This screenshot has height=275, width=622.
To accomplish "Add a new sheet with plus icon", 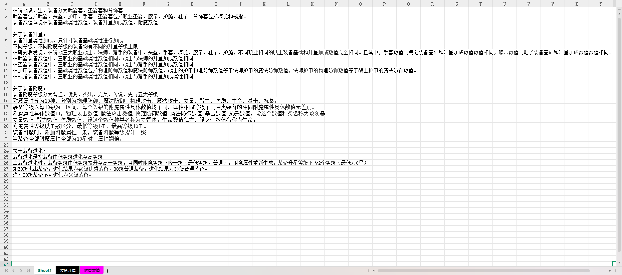I will pyautogui.click(x=108, y=271).
